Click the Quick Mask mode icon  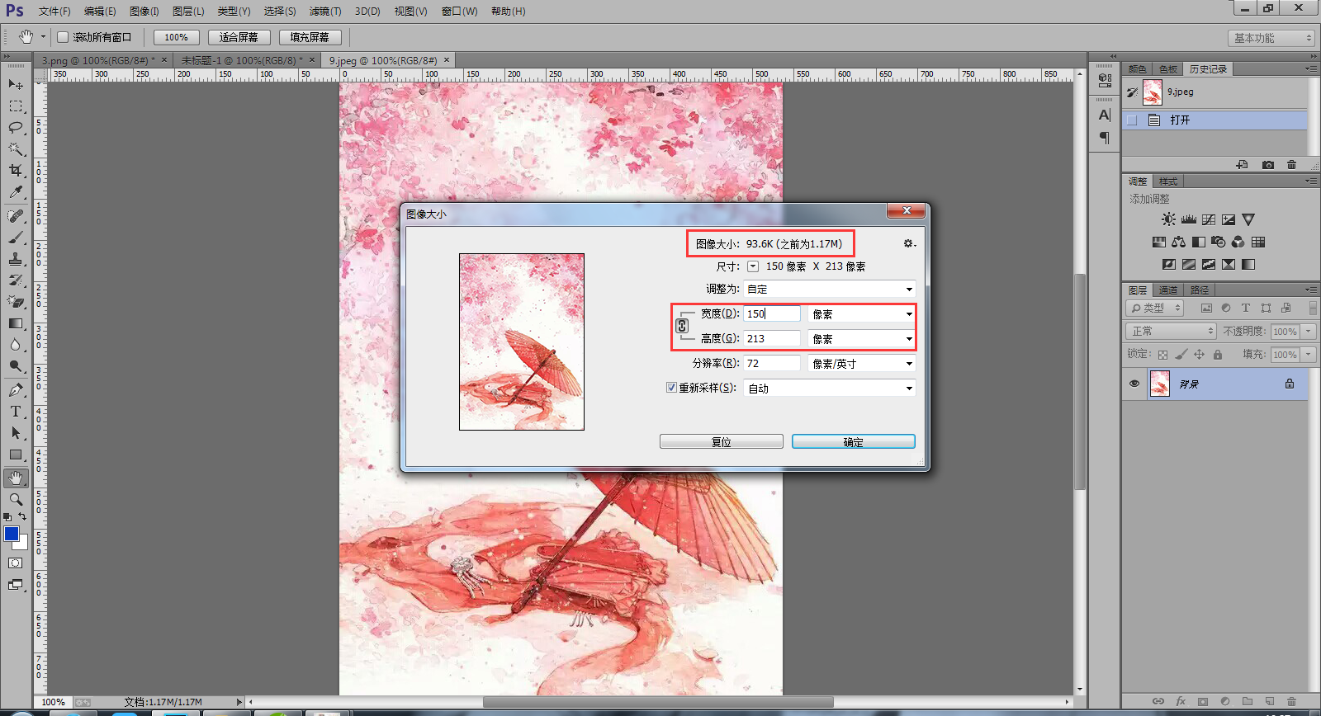click(x=16, y=563)
